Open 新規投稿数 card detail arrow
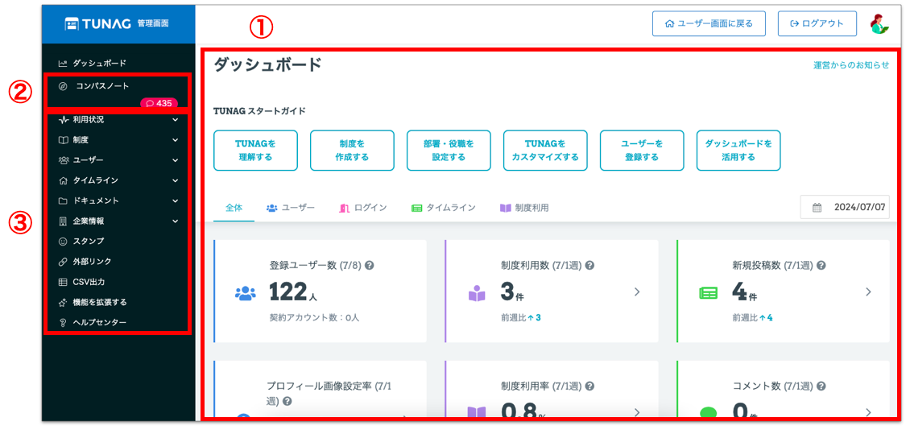Screen dimensions: 910x430 click(x=868, y=291)
